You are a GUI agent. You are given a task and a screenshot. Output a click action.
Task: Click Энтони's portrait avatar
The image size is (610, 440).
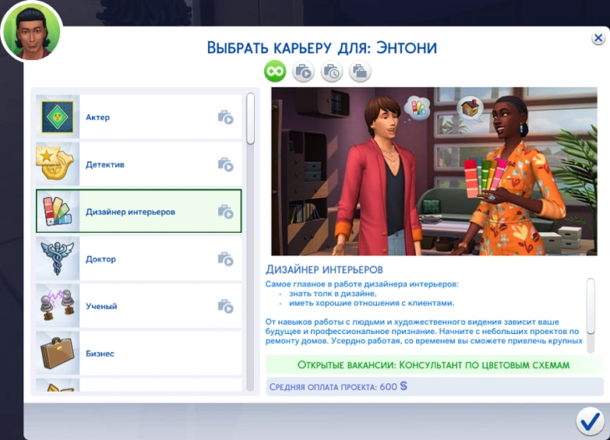pyautogui.click(x=31, y=31)
